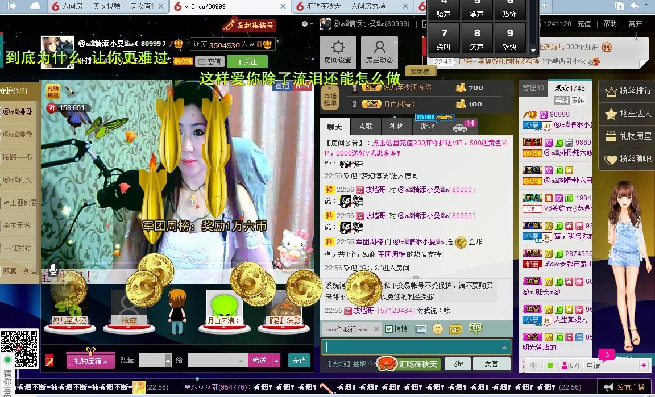Toggle the whisper (悄悄) checkbox
The image size is (655, 397).
tap(389, 329)
